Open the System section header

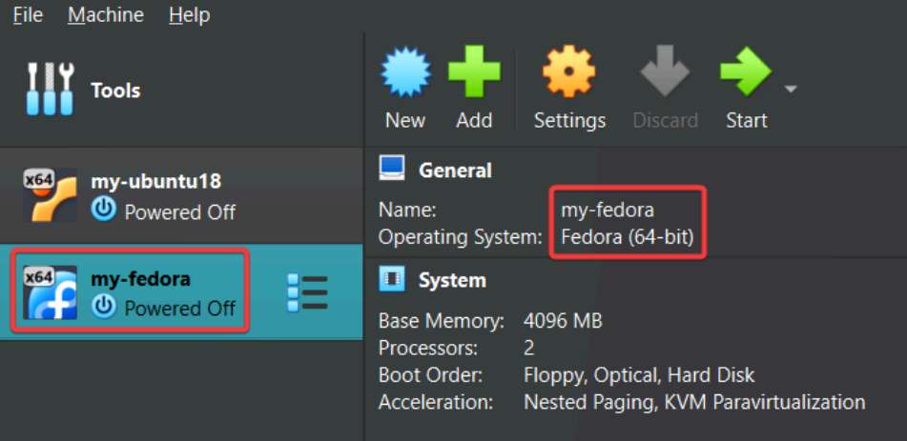click(x=452, y=280)
